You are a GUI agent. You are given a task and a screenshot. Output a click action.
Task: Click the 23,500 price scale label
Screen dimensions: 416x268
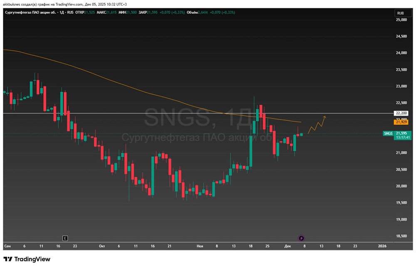(x=401, y=69)
